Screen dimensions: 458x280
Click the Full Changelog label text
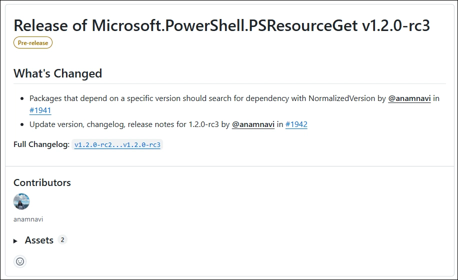[41, 145]
